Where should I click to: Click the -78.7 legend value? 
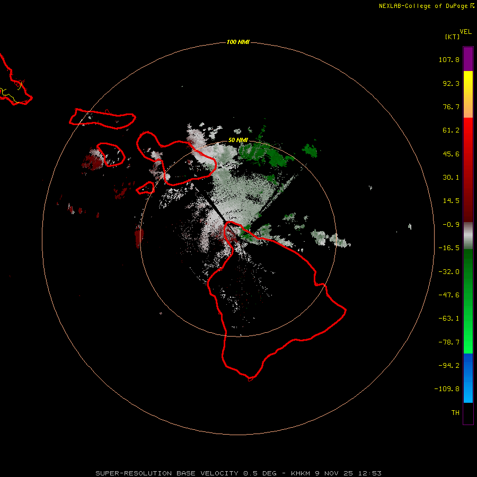[449, 342]
